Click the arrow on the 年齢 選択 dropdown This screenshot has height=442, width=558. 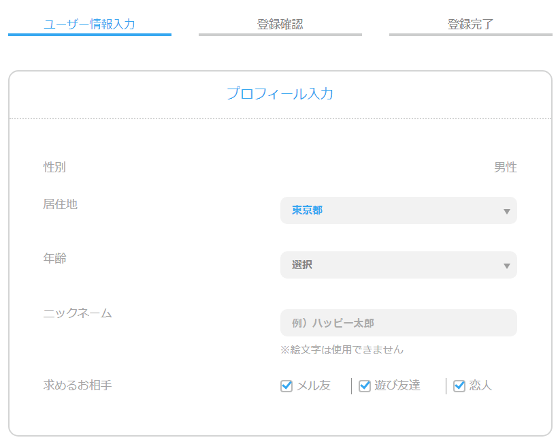506,266
